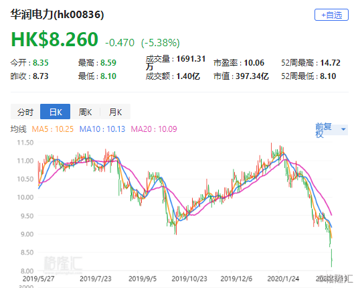Select the 日K daily chart tab
Viewport: 358px width, 288px height.
[56, 112]
